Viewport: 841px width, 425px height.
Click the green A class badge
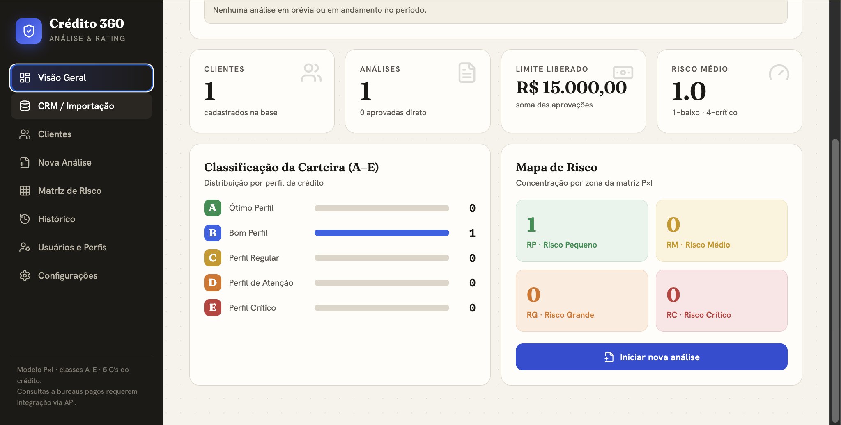pos(213,208)
